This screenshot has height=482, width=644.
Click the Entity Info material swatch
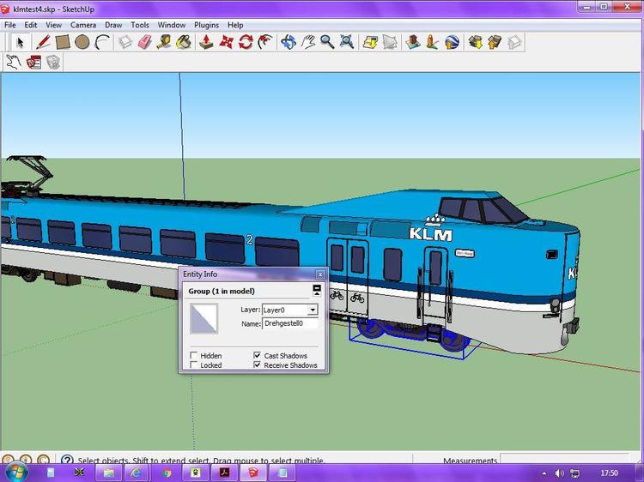coord(204,318)
